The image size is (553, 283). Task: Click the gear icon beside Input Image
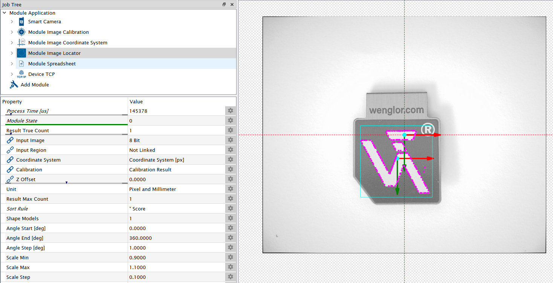click(231, 140)
